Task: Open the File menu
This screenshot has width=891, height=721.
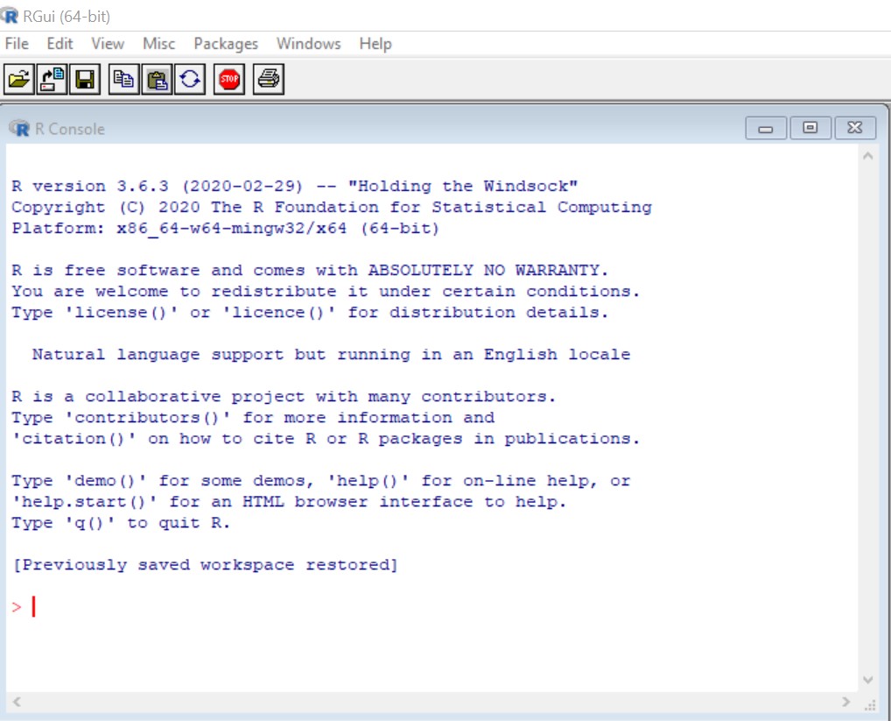Action: 17,44
